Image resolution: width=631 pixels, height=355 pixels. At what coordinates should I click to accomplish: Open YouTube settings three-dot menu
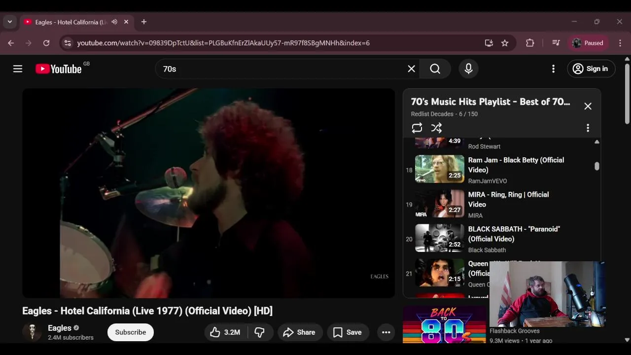553,69
